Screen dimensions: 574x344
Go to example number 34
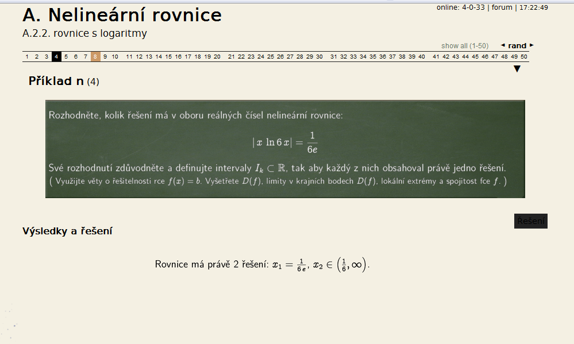[363, 56]
